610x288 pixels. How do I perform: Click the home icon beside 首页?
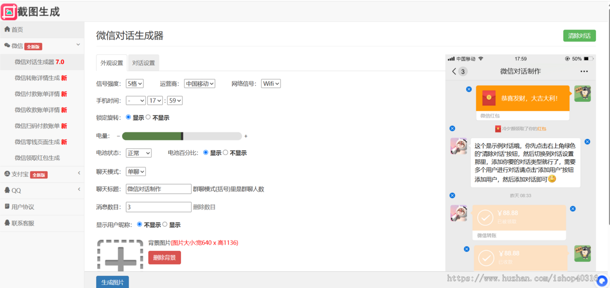point(7,30)
